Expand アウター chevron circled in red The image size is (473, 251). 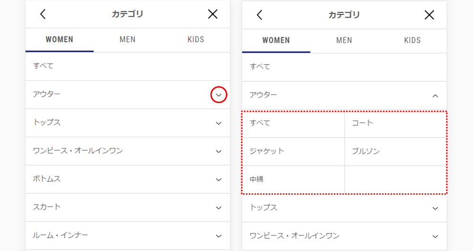tap(219, 95)
